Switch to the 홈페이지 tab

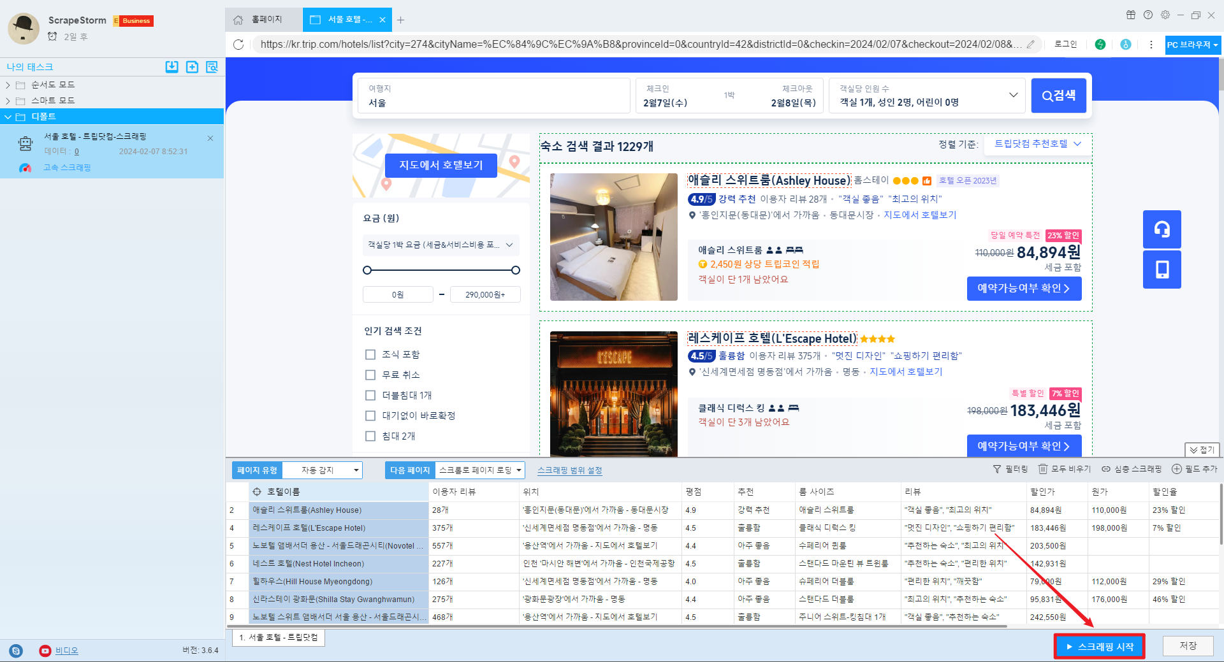click(x=263, y=20)
